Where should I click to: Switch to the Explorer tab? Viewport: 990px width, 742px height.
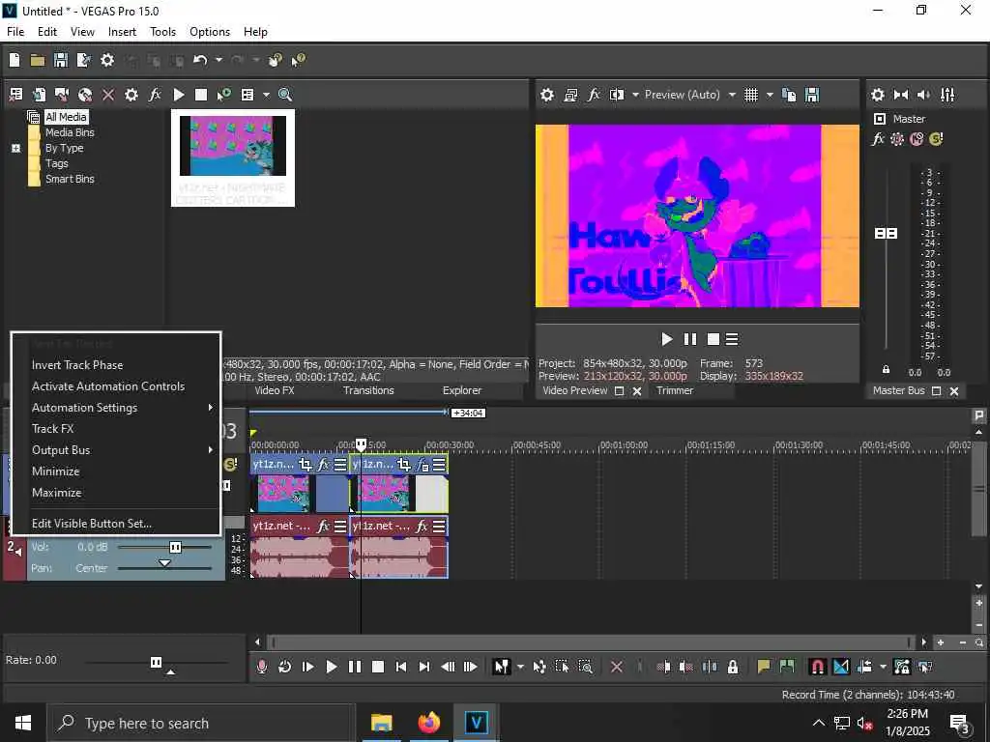click(461, 390)
